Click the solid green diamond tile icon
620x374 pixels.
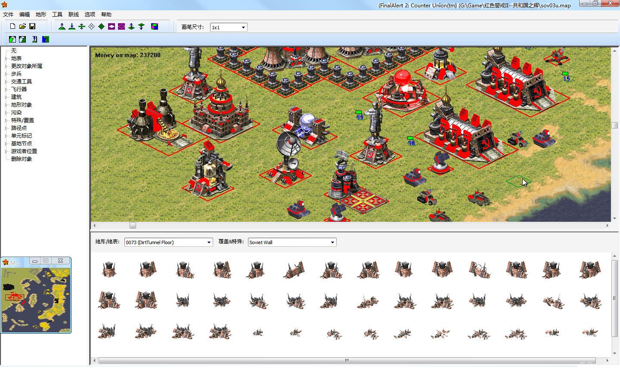tap(102, 27)
